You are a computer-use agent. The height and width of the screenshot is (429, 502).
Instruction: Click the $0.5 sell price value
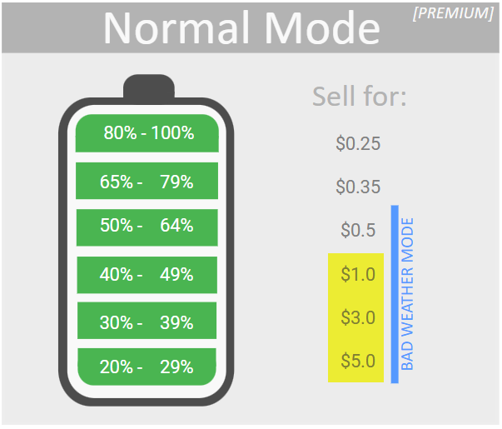[x=358, y=231]
